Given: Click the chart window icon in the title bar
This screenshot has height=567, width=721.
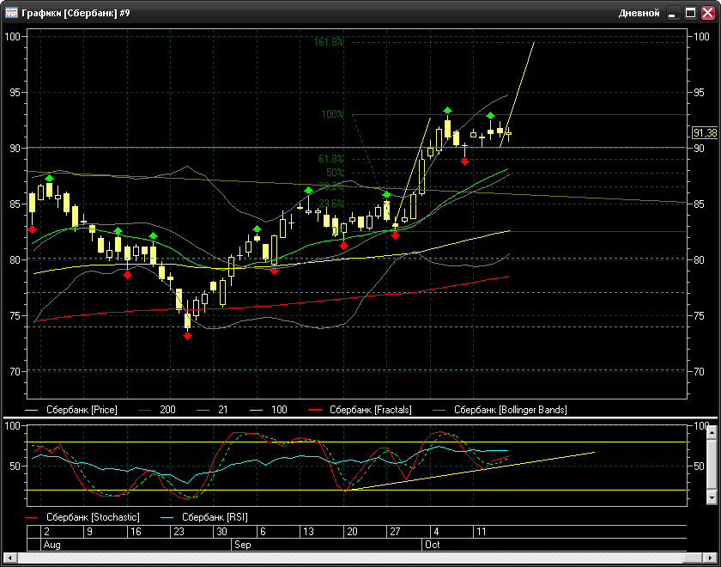Looking at the screenshot, I should (x=11, y=13).
